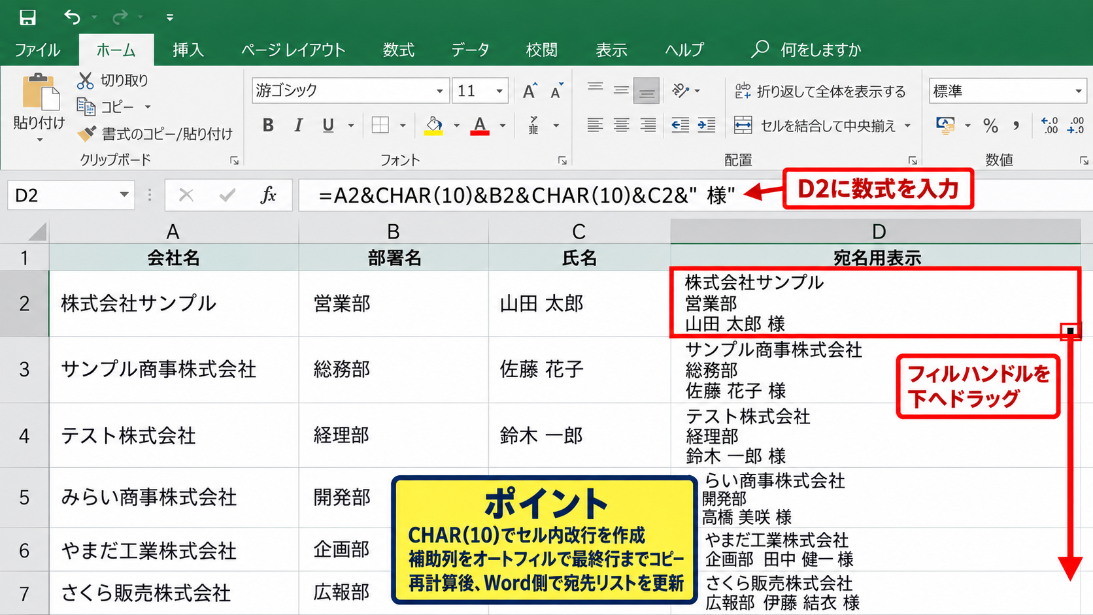The image size is (1093, 615).
Task: Switch to the 数式 tab
Action: tap(399, 50)
